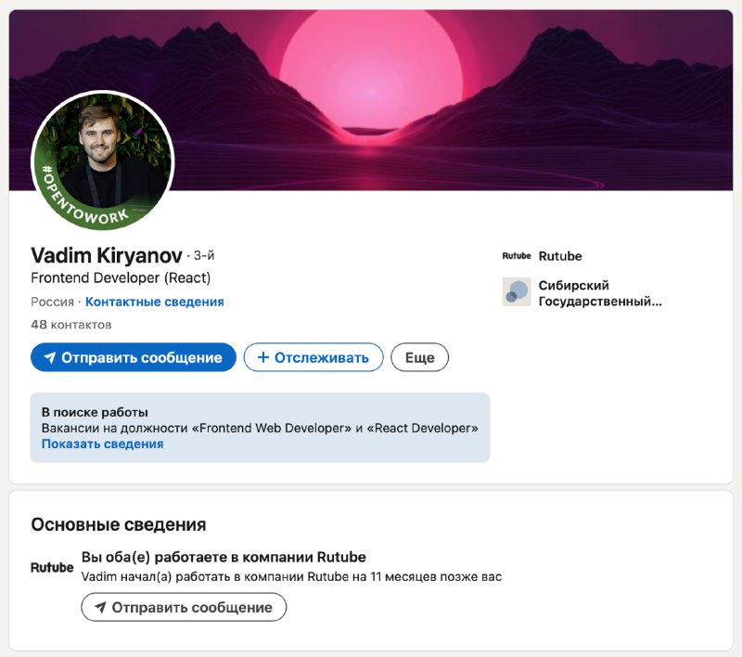Click the Rutube logo beside the company name
The image size is (742, 657).
point(517,256)
